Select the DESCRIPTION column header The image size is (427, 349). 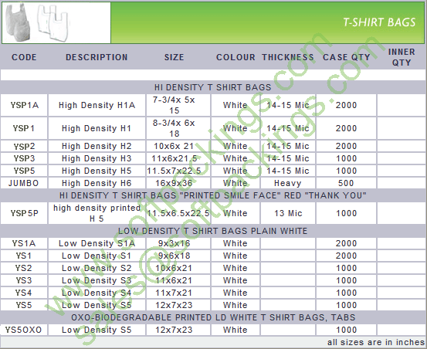click(97, 57)
